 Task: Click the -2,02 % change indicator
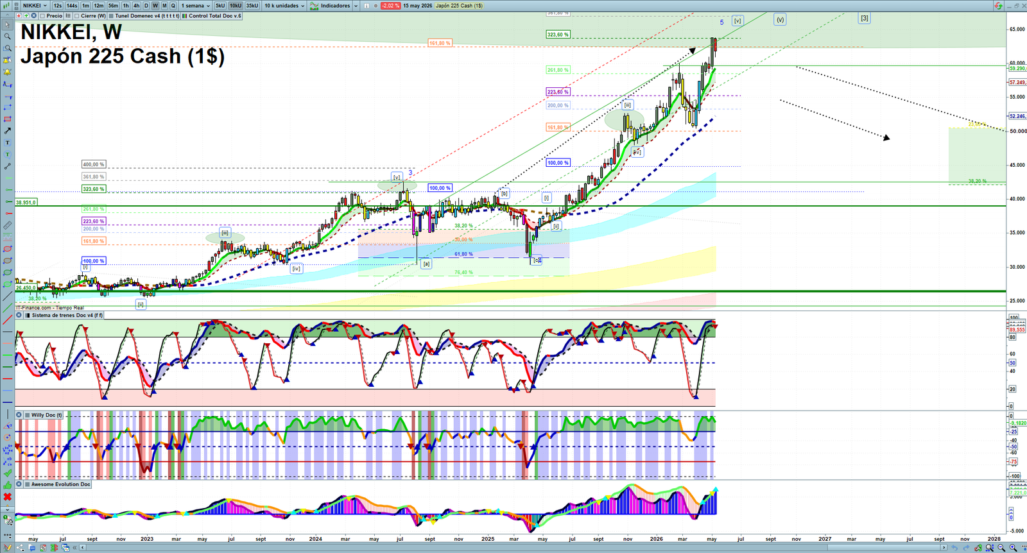pos(390,6)
